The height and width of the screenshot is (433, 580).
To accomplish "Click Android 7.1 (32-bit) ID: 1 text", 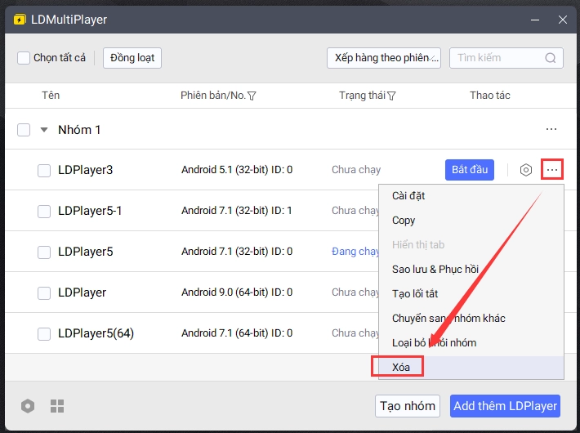I will pos(237,210).
